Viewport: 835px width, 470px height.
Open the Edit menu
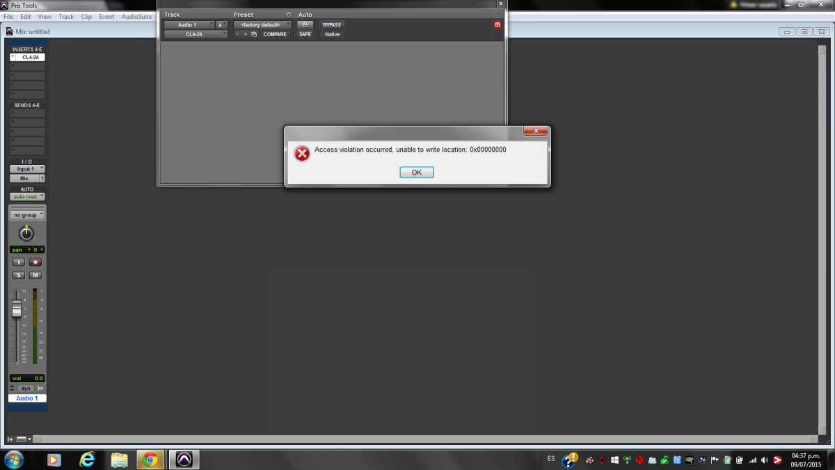(26, 16)
